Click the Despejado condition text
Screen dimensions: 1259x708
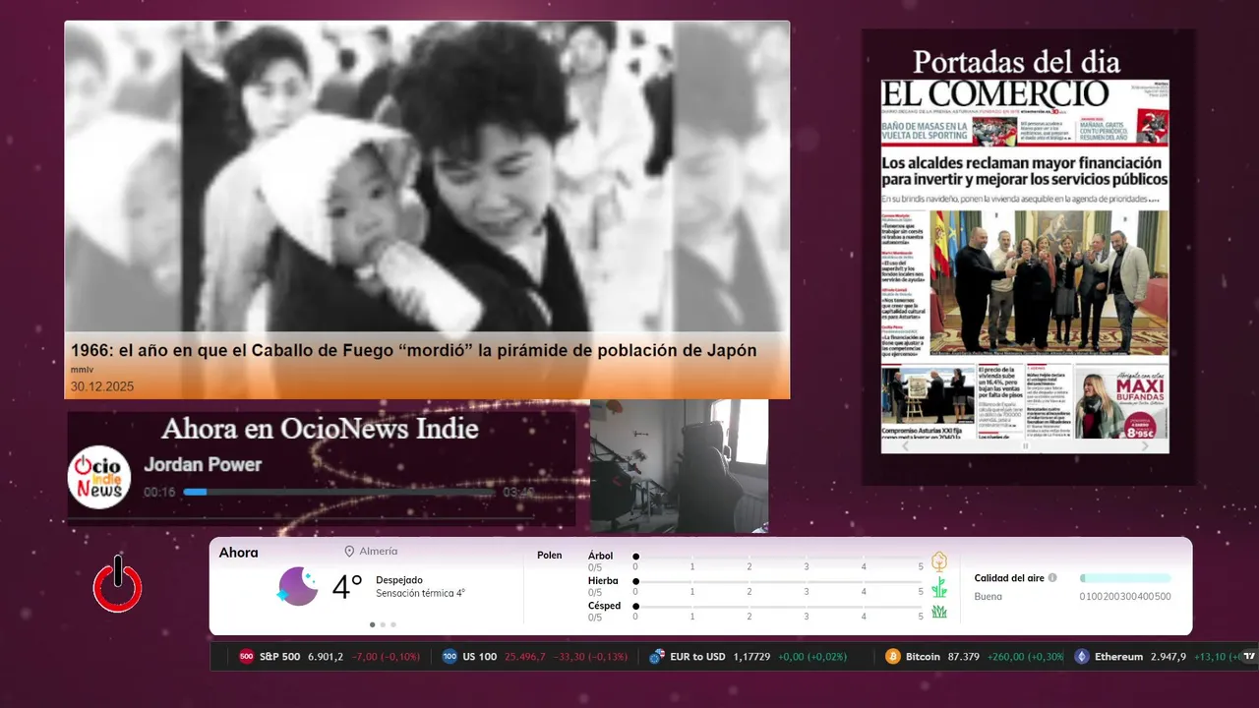tap(399, 580)
